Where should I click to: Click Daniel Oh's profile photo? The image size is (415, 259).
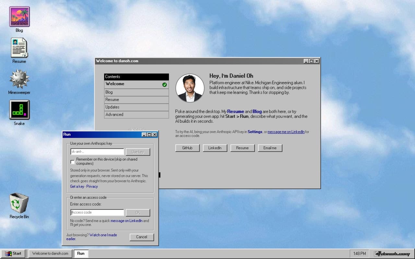pos(190,88)
